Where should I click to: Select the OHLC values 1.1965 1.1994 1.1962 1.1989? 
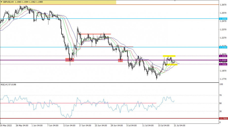click(29, 2)
